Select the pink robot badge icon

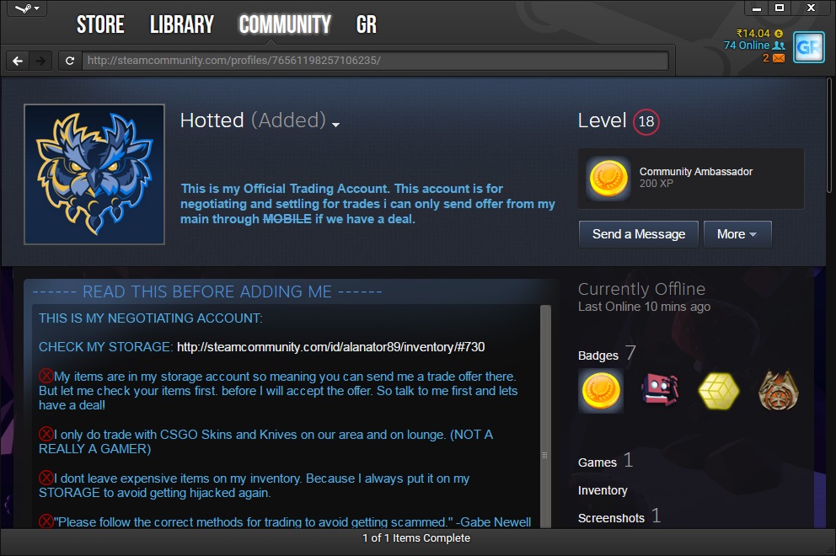pyautogui.click(x=661, y=391)
